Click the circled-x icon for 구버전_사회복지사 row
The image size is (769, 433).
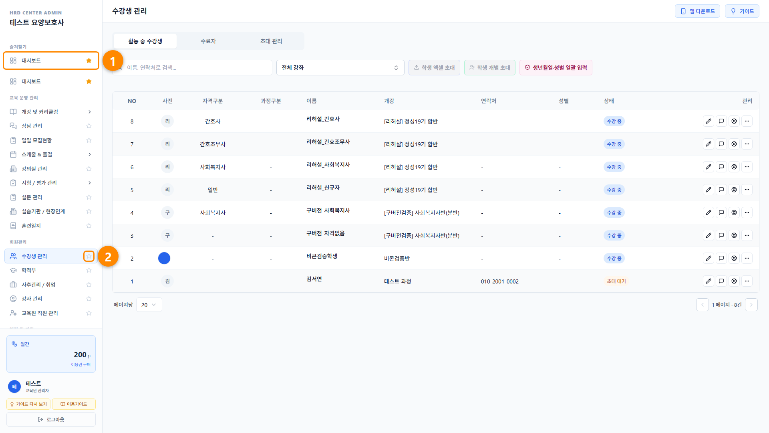[x=734, y=212]
